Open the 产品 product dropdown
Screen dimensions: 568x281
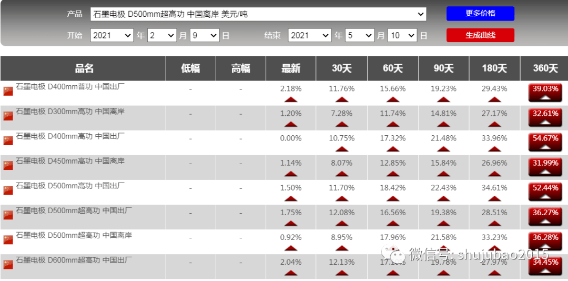click(x=258, y=14)
